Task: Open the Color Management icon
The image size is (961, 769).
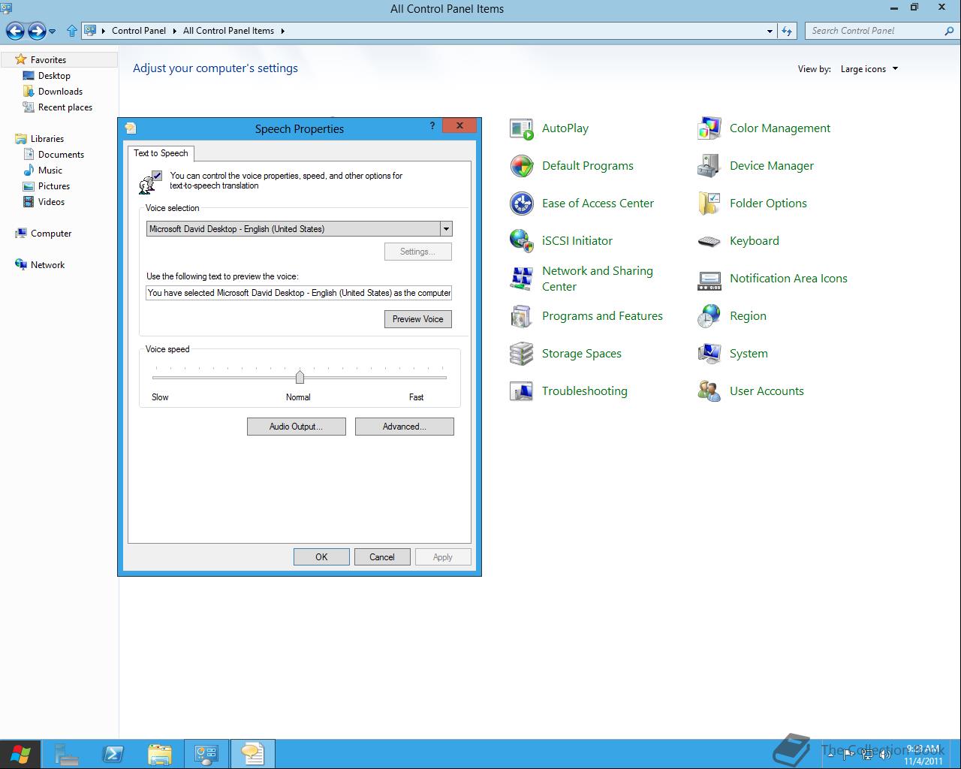Action: [709, 128]
